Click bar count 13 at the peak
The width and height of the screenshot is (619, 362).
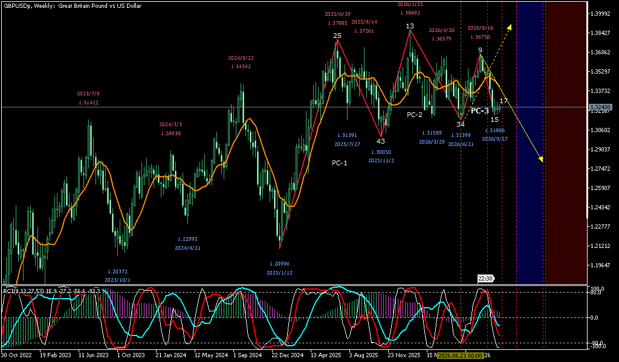(410, 27)
